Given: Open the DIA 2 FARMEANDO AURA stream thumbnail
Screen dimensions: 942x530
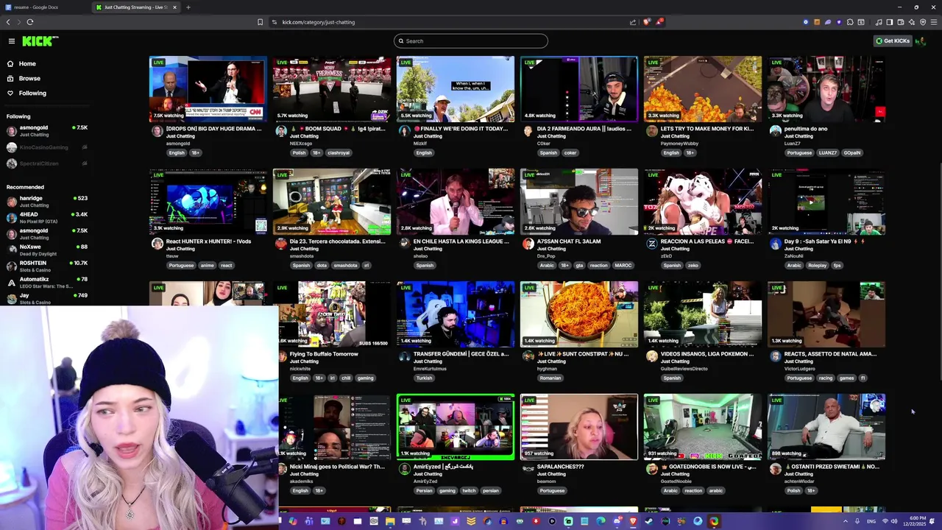Looking at the screenshot, I should tap(579, 89).
